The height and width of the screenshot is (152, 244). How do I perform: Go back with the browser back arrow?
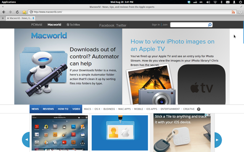(x=4, y=12)
